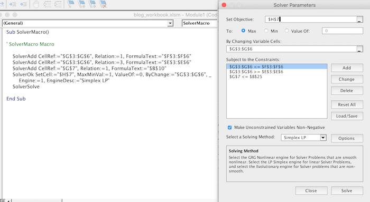Open the (General) object dropdown

pyautogui.click(x=170, y=23)
